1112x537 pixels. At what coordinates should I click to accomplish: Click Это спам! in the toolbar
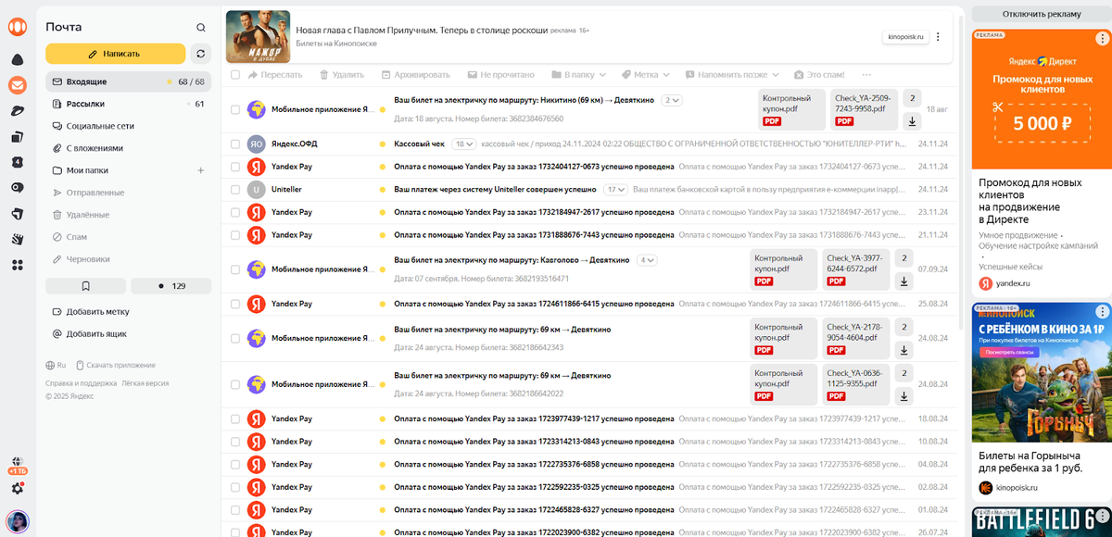(819, 74)
